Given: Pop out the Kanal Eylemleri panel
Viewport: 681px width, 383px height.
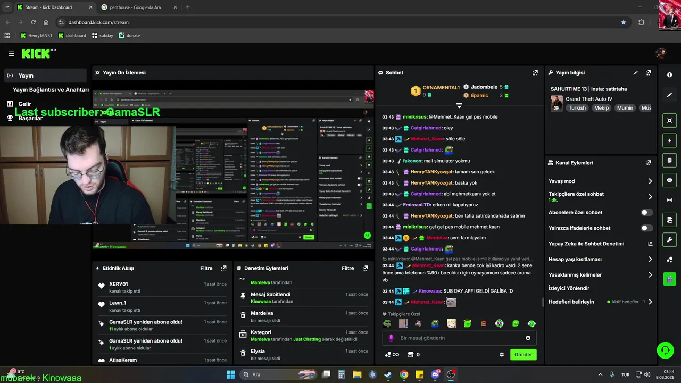Looking at the screenshot, I should point(648,163).
